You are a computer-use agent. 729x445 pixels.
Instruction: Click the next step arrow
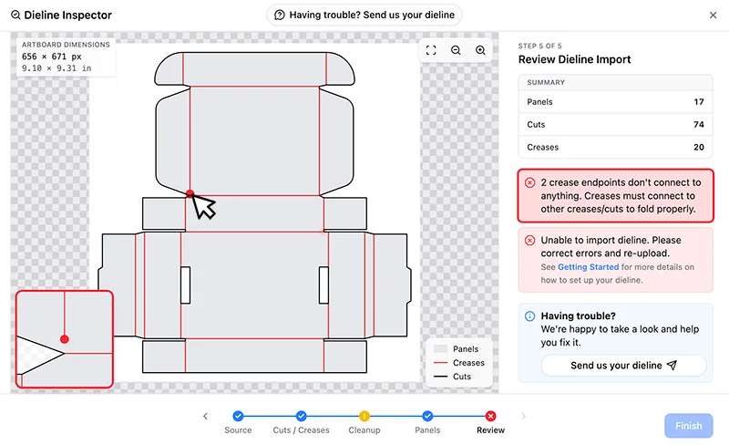coord(523,416)
